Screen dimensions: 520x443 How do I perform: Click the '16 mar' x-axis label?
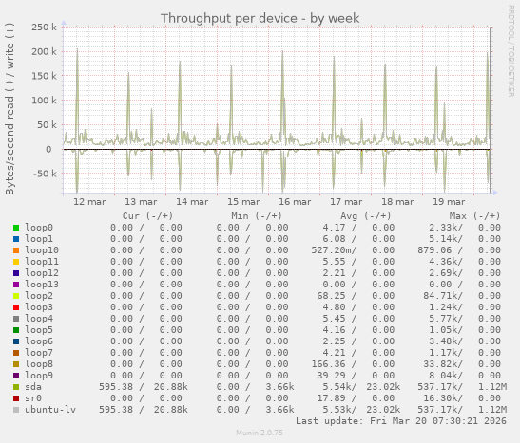(295, 202)
